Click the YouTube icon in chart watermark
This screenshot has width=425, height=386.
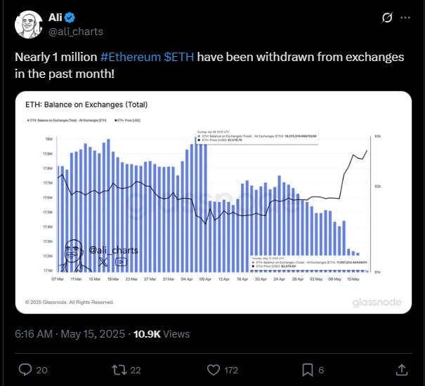pos(121,262)
